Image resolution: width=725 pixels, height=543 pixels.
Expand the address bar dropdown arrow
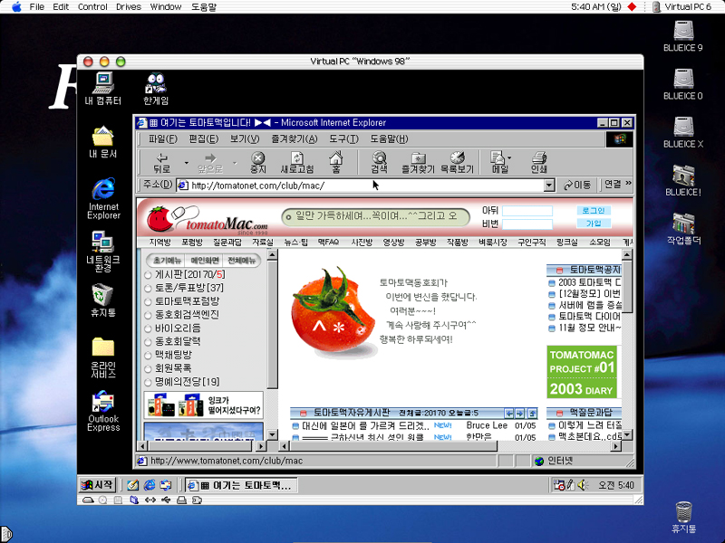tap(548, 185)
